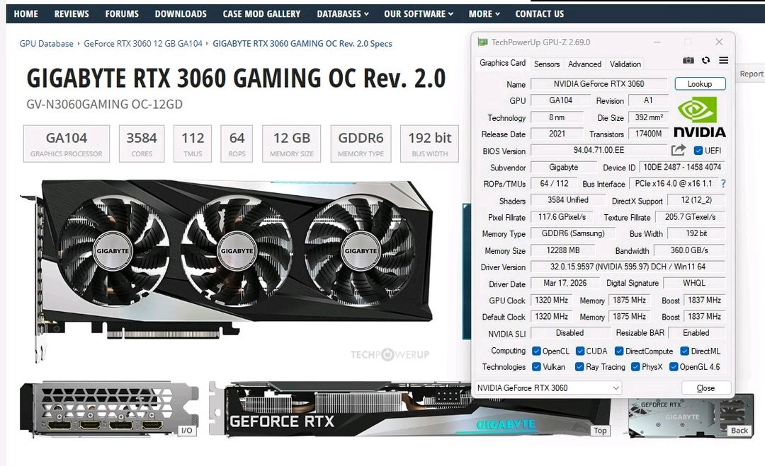The width and height of the screenshot is (765, 466).
Task: Open the GPU selection dropdown in GPU-Z
Action: point(548,388)
